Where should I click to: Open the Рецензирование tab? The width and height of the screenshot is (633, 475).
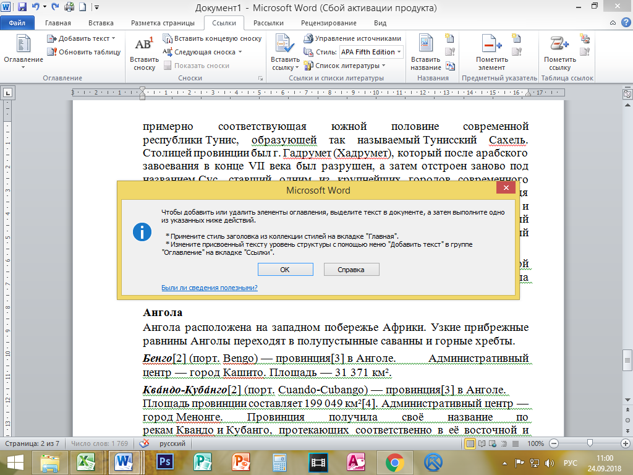[329, 23]
